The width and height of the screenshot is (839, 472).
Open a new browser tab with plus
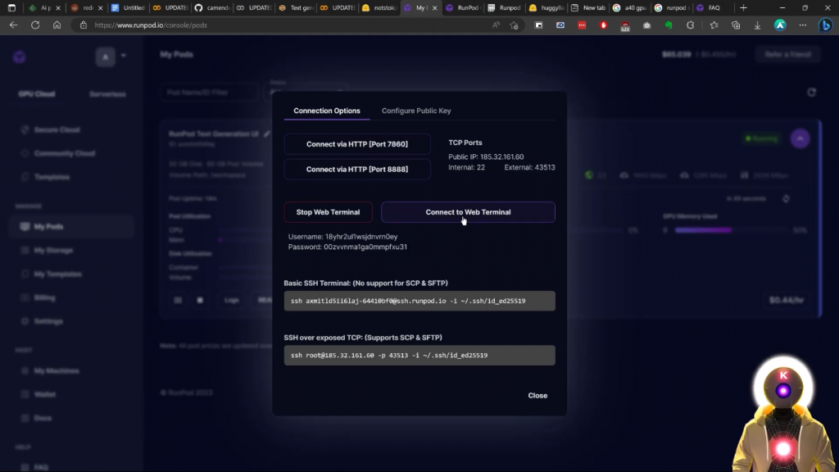tap(743, 8)
